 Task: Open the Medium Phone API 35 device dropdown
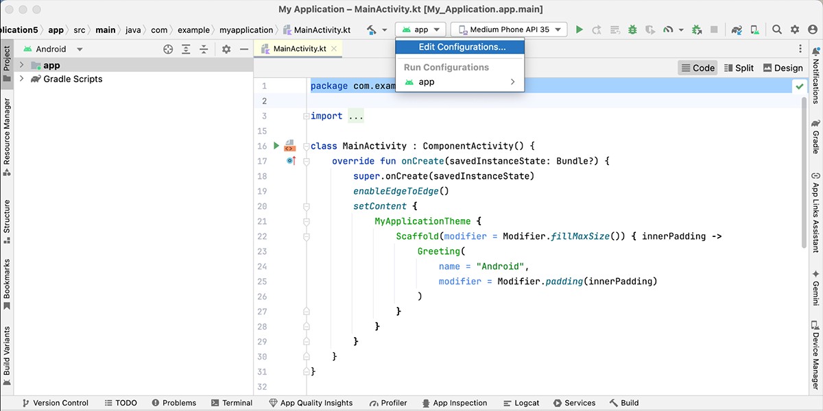pyautogui.click(x=509, y=29)
